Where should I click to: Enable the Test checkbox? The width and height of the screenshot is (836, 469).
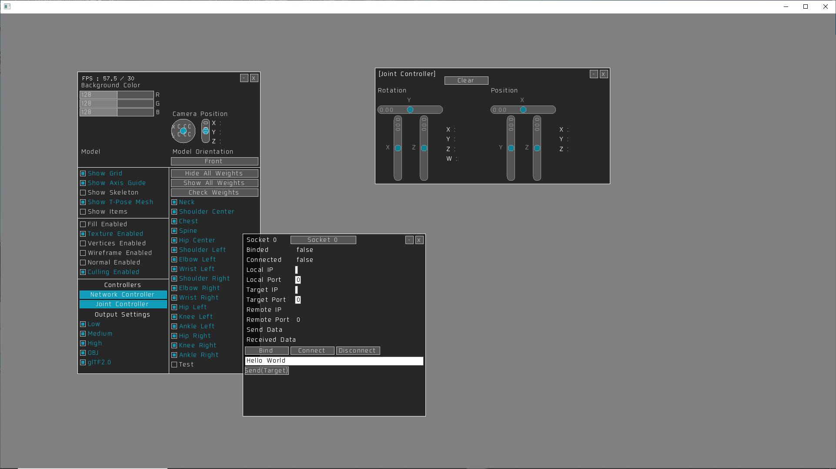[174, 365]
